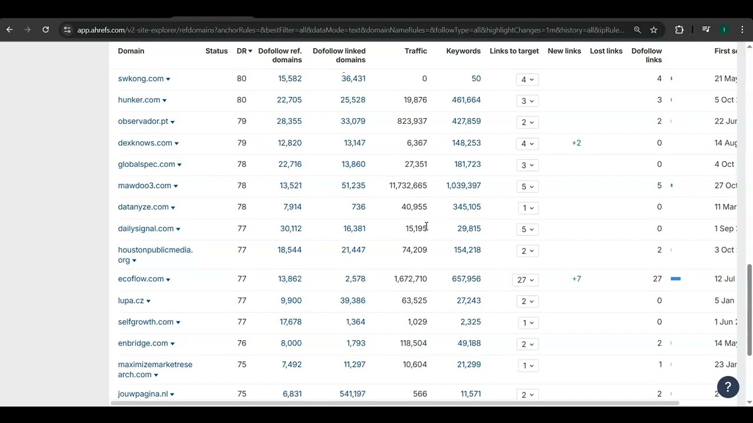Viewport: 753px width, 423px height.
Task: Open dailysignal.com domain link
Action: tap(145, 229)
